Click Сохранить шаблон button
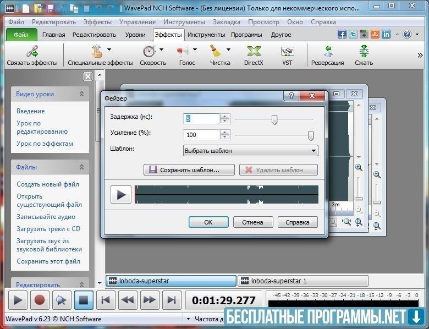Screen dimensions: 429x329 click(x=189, y=170)
